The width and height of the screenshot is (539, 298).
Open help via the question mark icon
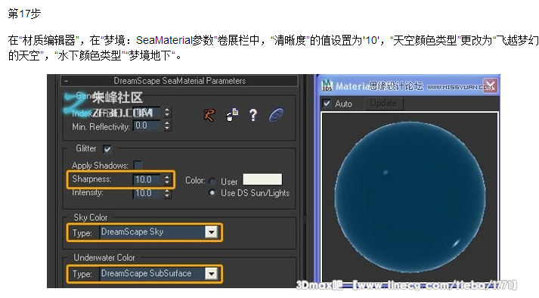coord(253,115)
